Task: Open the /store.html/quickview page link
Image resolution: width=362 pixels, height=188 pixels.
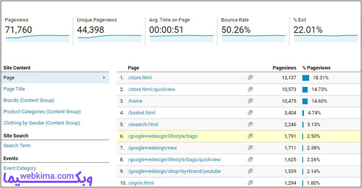Action: [x=152, y=89]
